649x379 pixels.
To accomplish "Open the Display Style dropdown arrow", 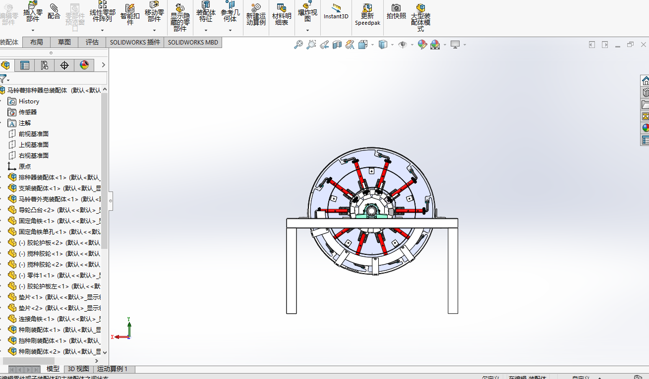I will point(392,45).
